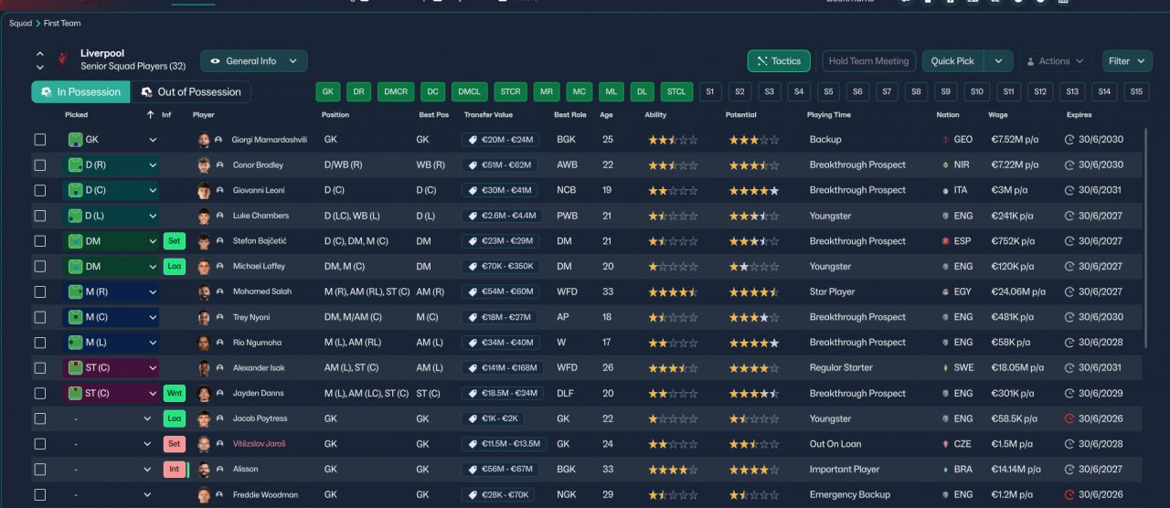The height and width of the screenshot is (508, 1170).
Task: Click the Liverpool club crest icon
Action: click(63, 60)
